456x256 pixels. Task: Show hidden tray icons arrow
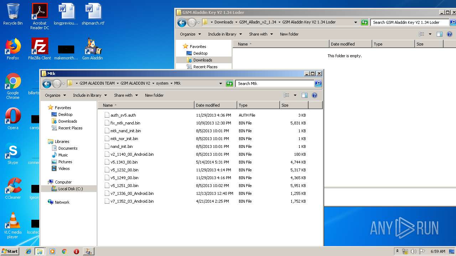(397, 251)
